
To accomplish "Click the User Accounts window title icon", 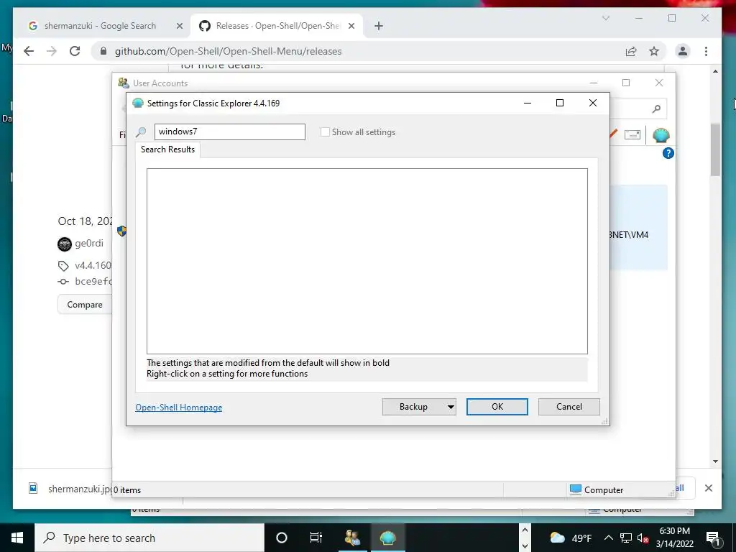I will click(x=124, y=83).
